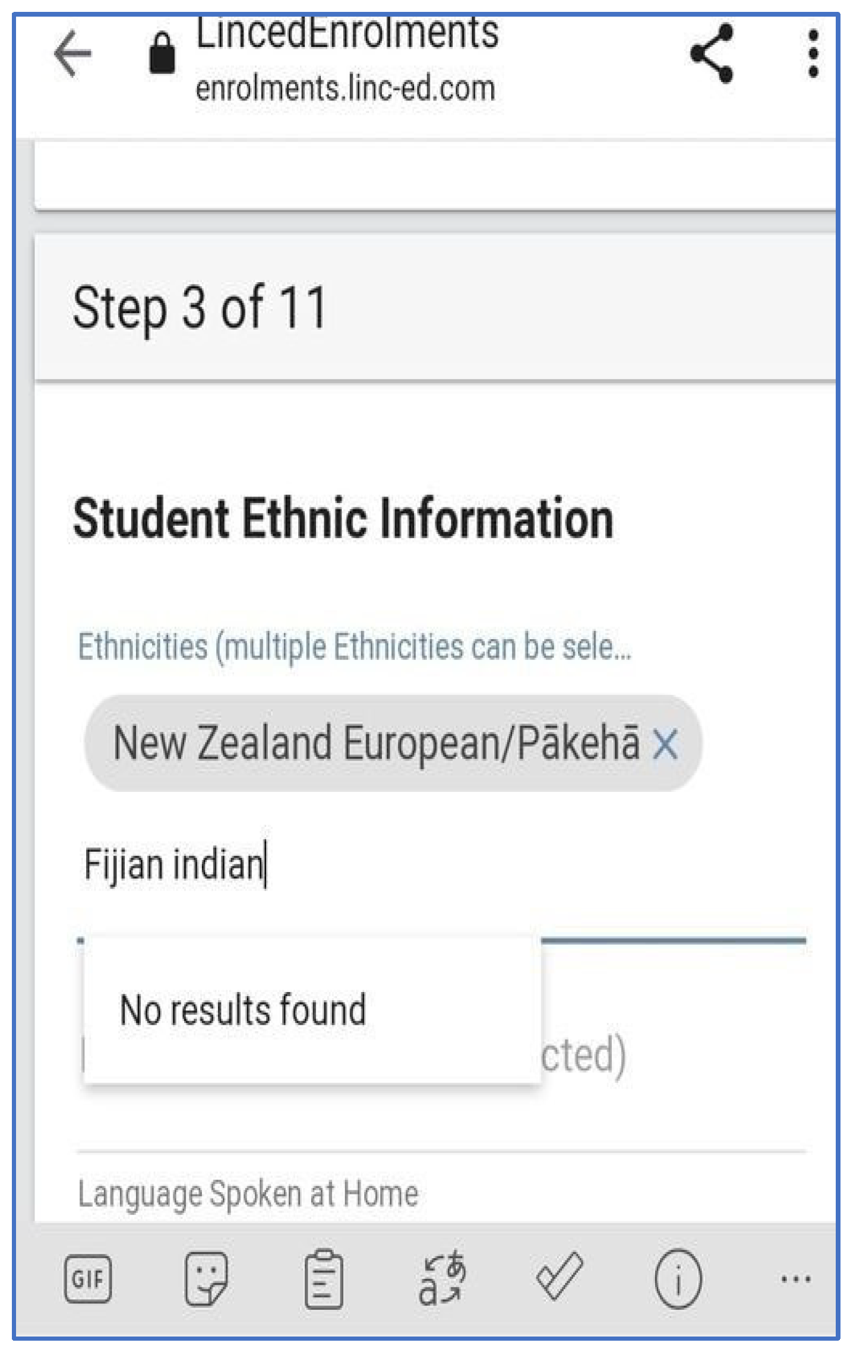Tap the keyboard GIF button
Viewport: 850px width, 1349px height.
(88, 1279)
